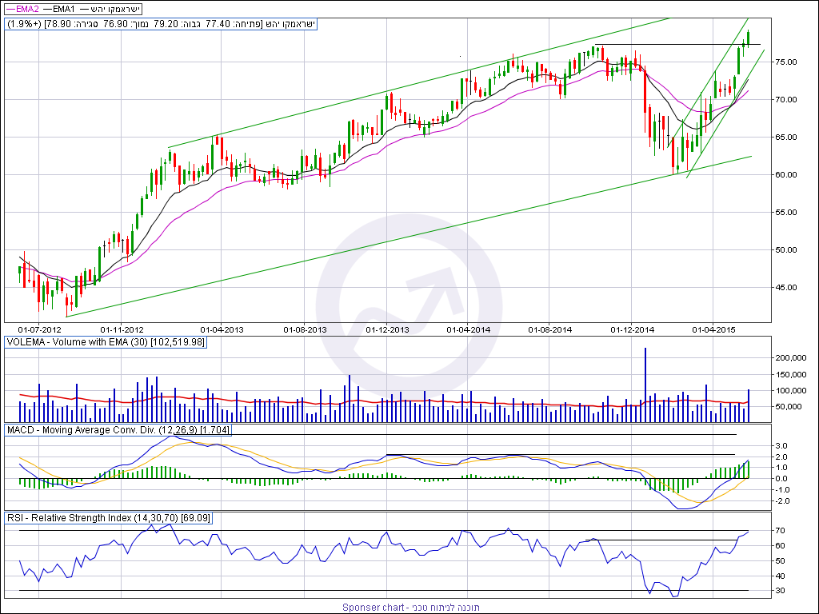Click the 45.00 price axis label
The height and width of the screenshot is (614, 819).
(x=785, y=288)
